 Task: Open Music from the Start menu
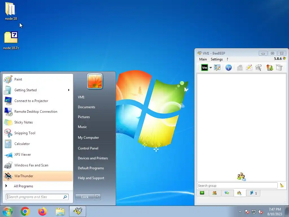[x=82, y=127]
